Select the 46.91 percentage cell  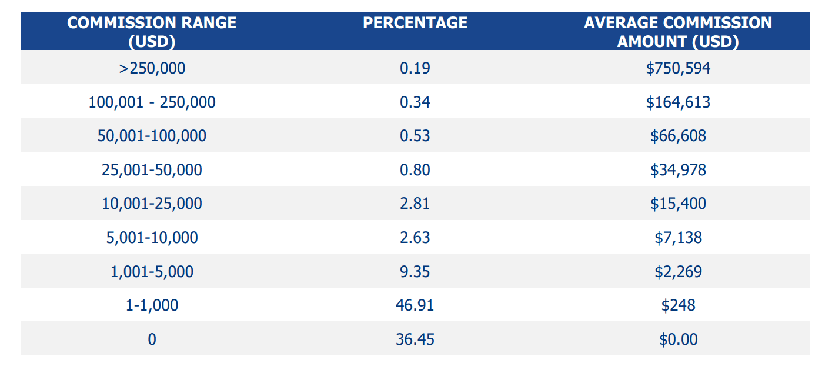pyautogui.click(x=415, y=305)
